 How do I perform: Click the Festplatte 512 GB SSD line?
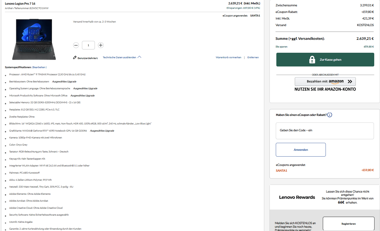34,110
